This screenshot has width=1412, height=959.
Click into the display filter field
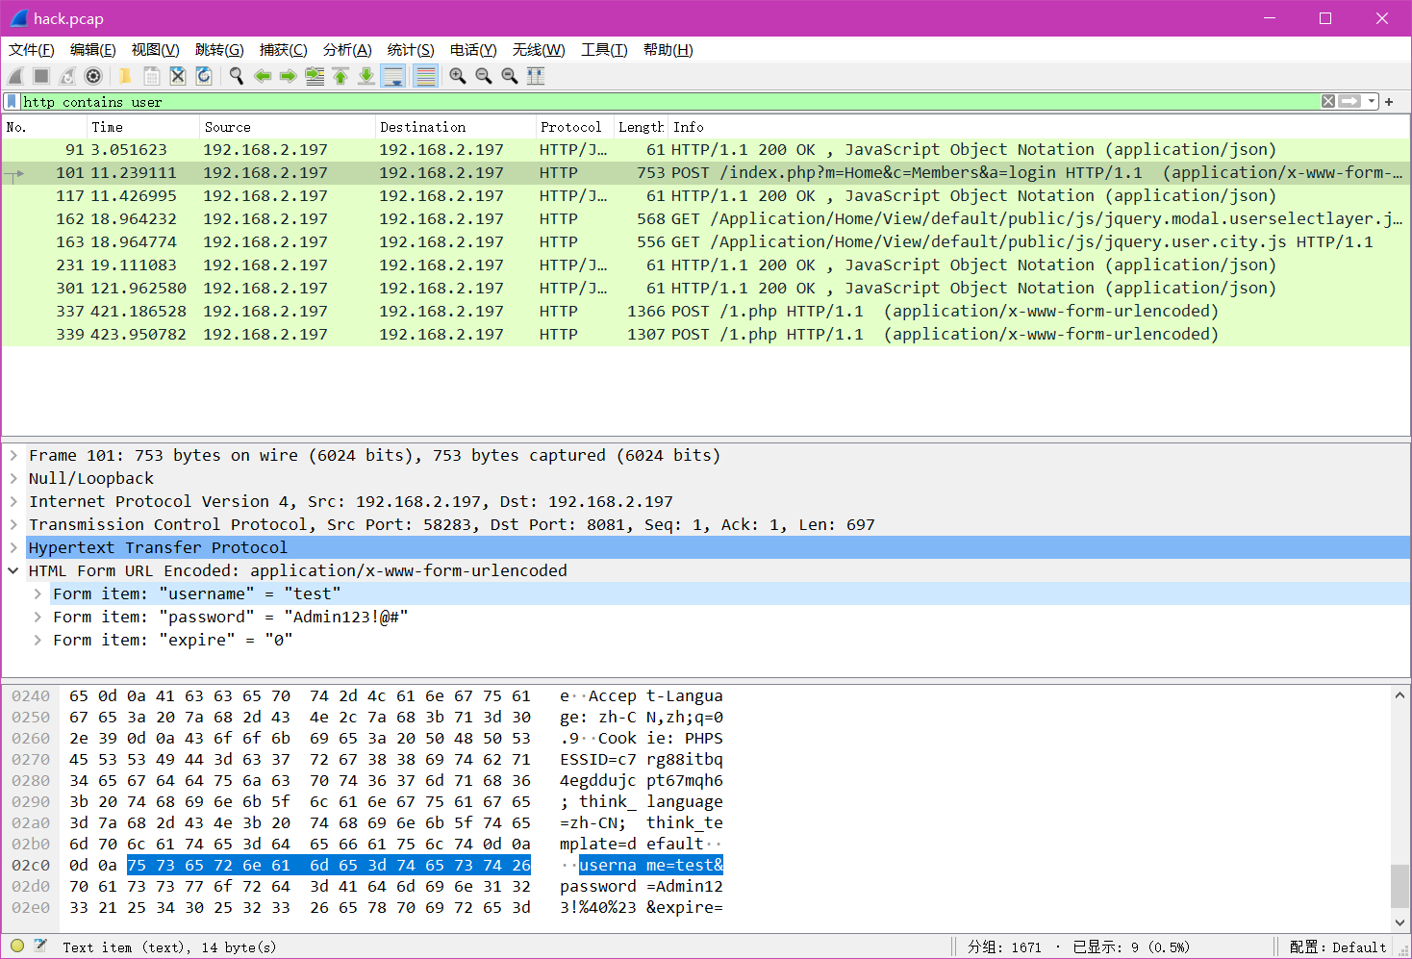[x=669, y=101]
